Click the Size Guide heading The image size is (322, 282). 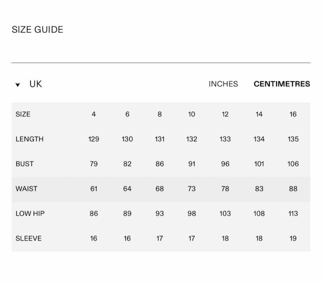pos(37,29)
